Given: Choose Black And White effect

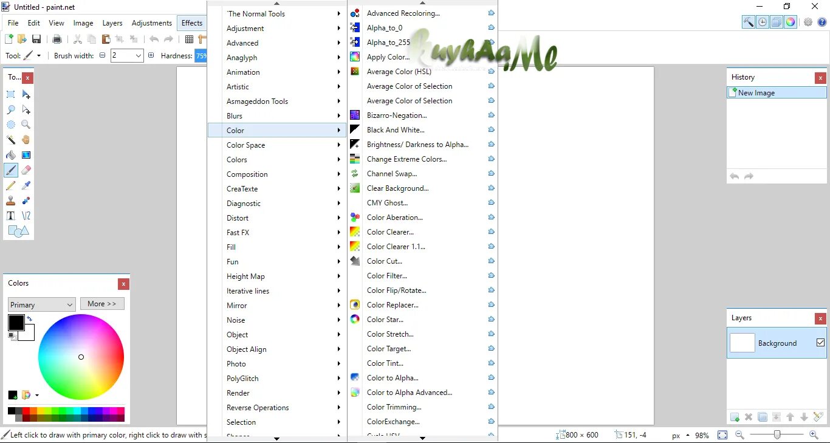Looking at the screenshot, I should (422, 130).
